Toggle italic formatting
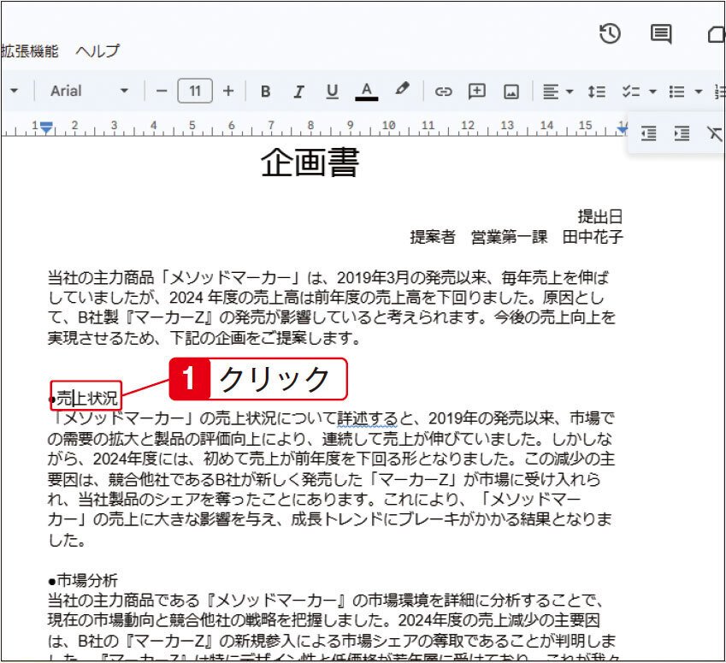The width and height of the screenshot is (726, 663). (298, 91)
